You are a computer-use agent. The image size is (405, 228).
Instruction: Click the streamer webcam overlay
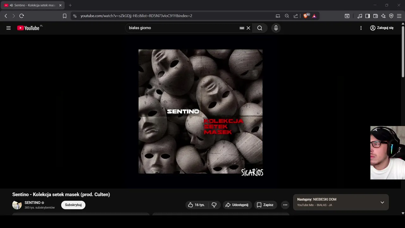pyautogui.click(x=388, y=153)
